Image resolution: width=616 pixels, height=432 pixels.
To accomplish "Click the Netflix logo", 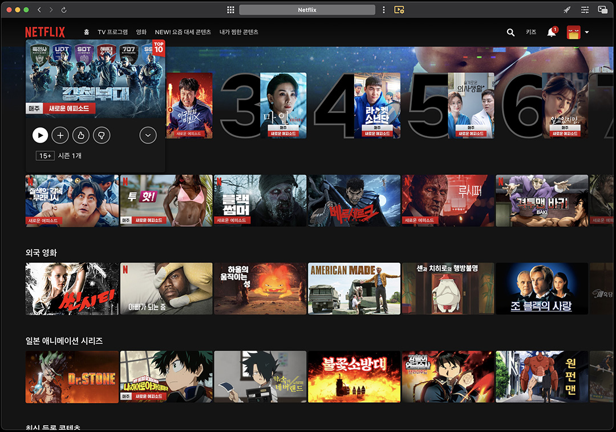I will click(x=45, y=32).
